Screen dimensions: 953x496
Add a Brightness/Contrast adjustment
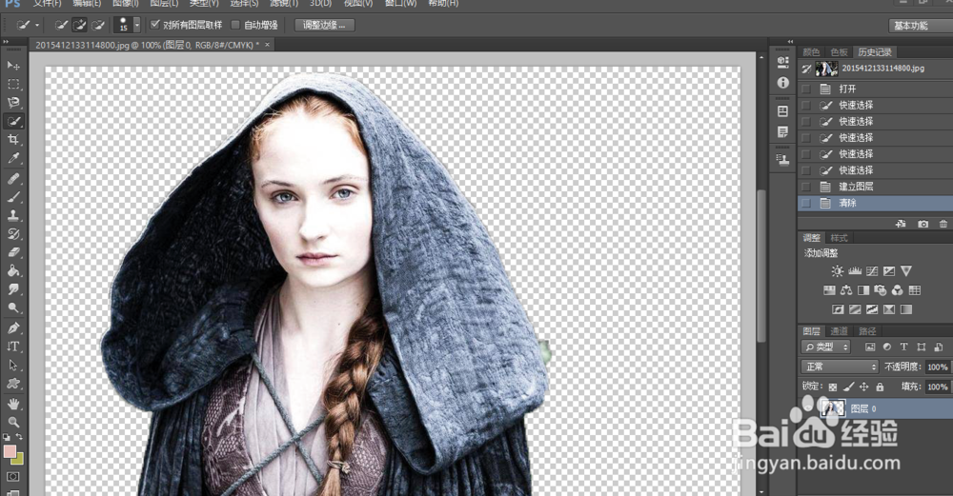[x=838, y=271]
